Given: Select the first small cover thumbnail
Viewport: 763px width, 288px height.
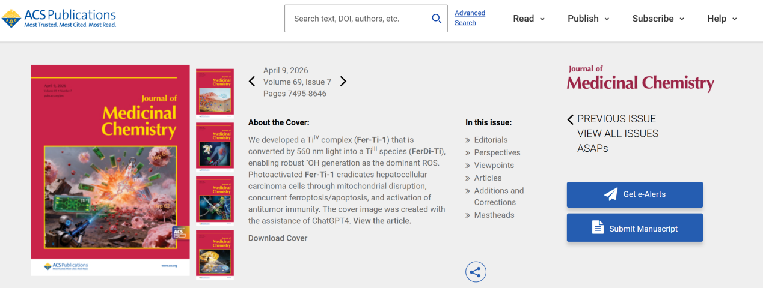Looking at the screenshot, I should [x=215, y=92].
